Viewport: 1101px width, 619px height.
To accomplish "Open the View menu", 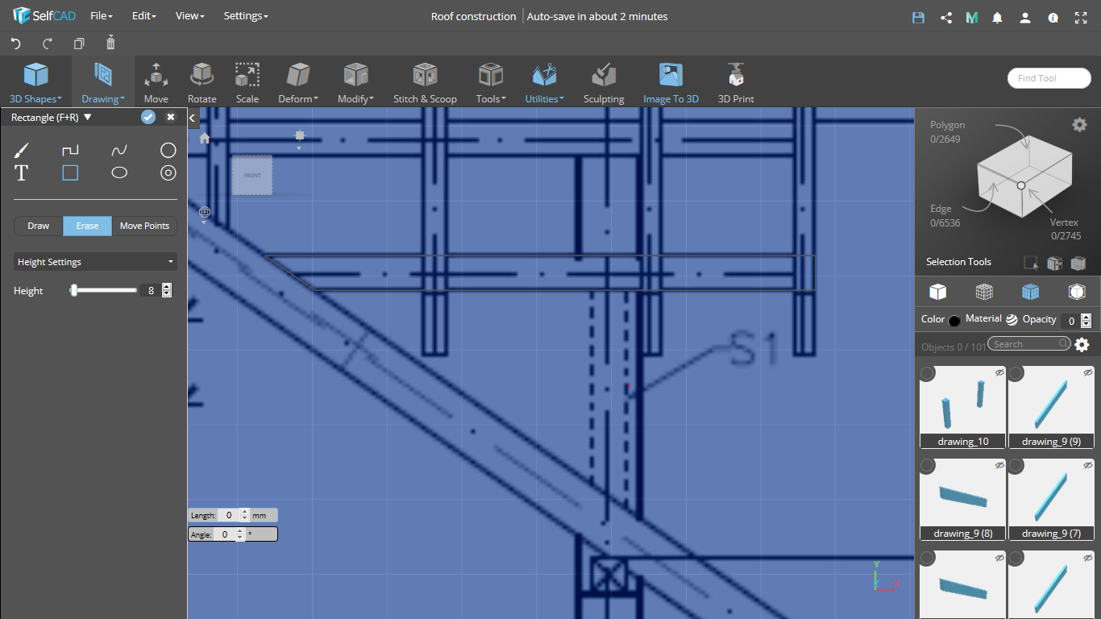I will pyautogui.click(x=189, y=16).
